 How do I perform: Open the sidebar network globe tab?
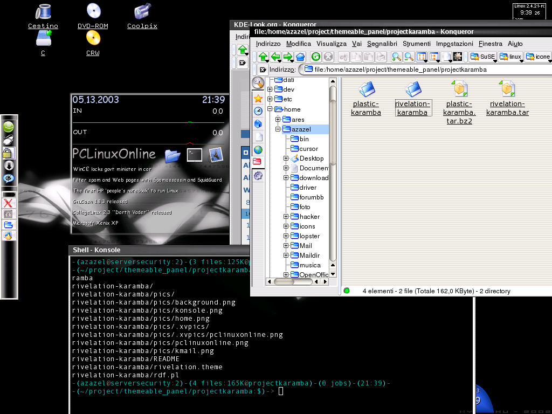point(258,150)
